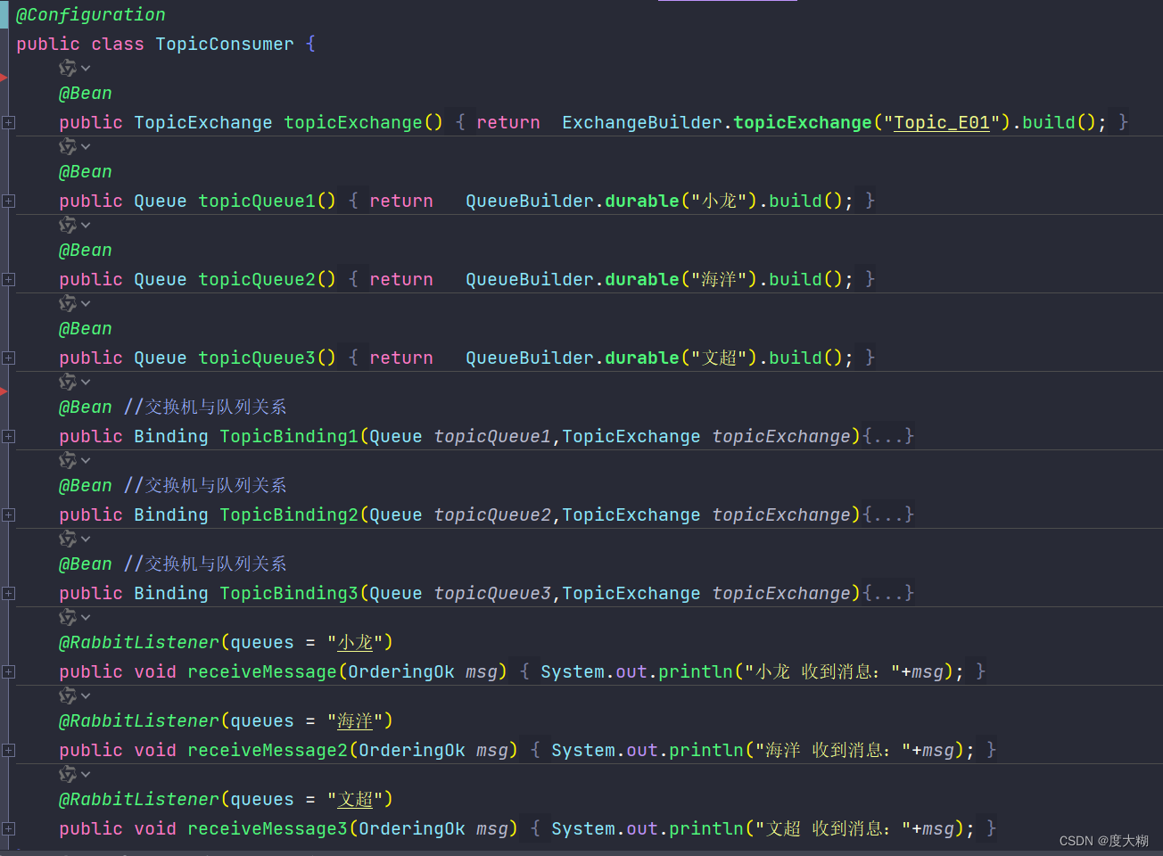Viewport: 1163px width, 856px height.
Task: Expand the receiveMessage method using its gutter fold icon
Action: (x=8, y=671)
